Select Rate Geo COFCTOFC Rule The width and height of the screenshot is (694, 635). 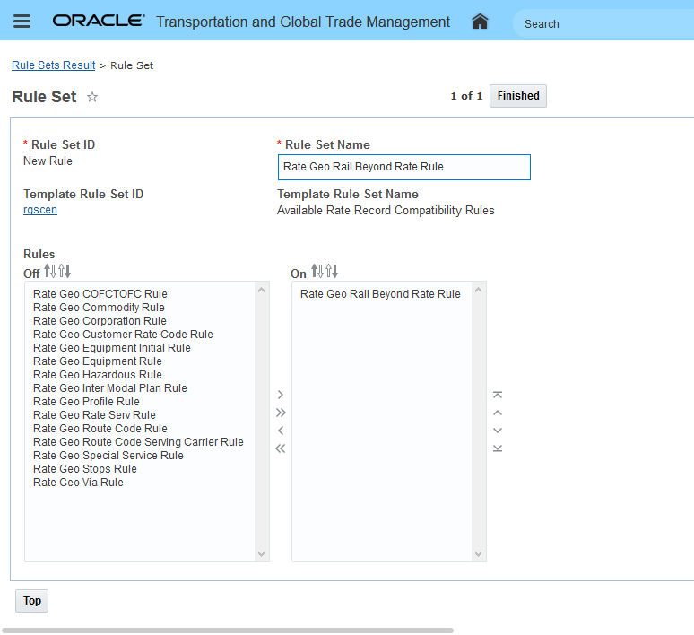100,293
